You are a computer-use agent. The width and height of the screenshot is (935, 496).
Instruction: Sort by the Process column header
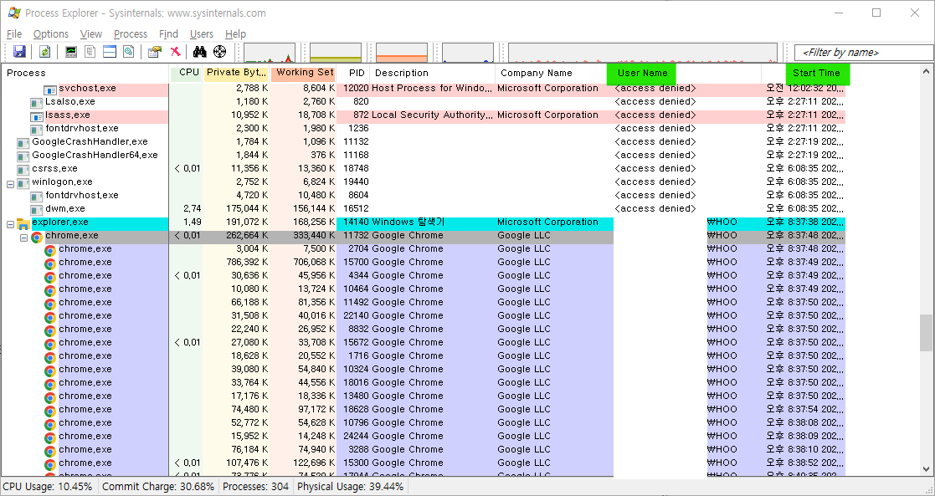85,74
